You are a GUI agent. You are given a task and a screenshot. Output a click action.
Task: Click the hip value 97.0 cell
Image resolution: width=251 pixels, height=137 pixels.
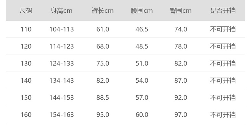pyautogui.click(x=180, y=115)
